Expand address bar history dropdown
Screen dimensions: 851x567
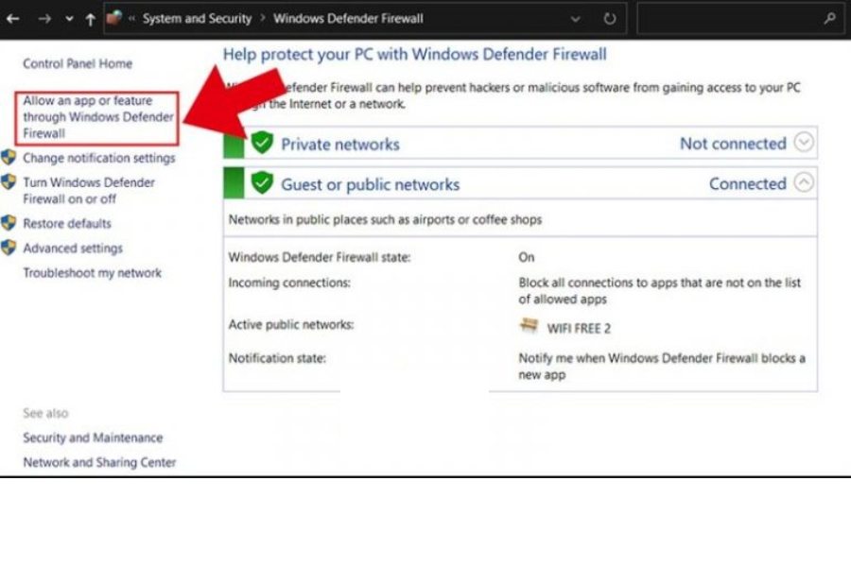pos(575,20)
